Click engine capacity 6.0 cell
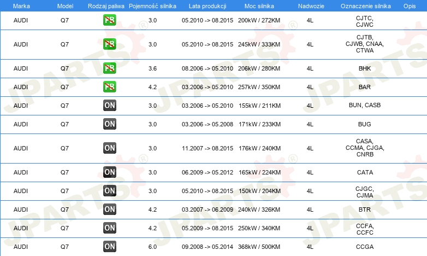427x256 pixels. point(152,247)
